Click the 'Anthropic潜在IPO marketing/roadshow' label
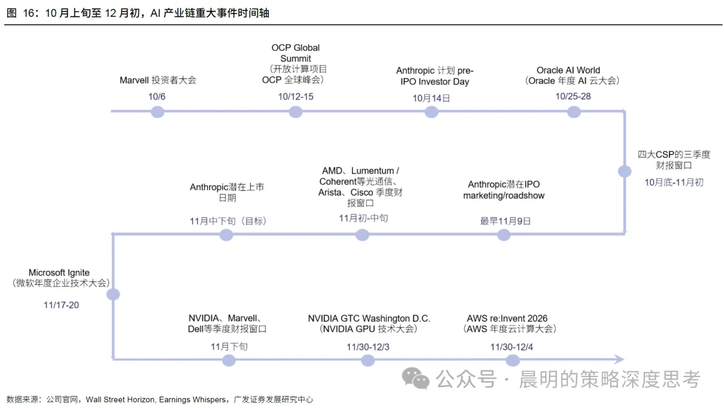This screenshot has height=408, width=724. 503,190
